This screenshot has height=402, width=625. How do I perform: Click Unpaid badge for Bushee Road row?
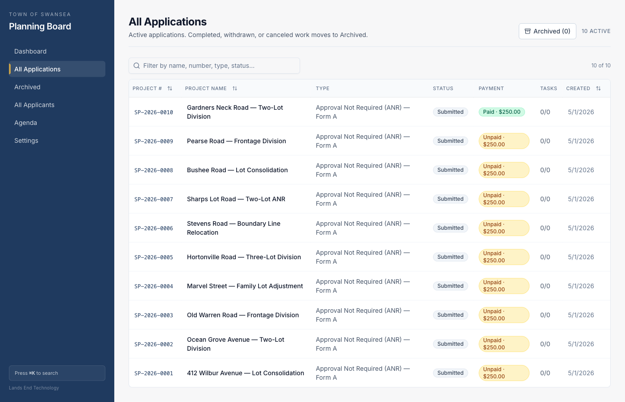504,170
